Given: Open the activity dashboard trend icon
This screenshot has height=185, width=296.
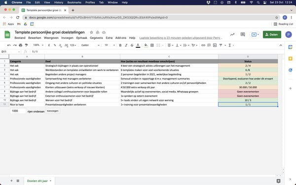Looking at the screenshot, I should [x=232, y=35].
